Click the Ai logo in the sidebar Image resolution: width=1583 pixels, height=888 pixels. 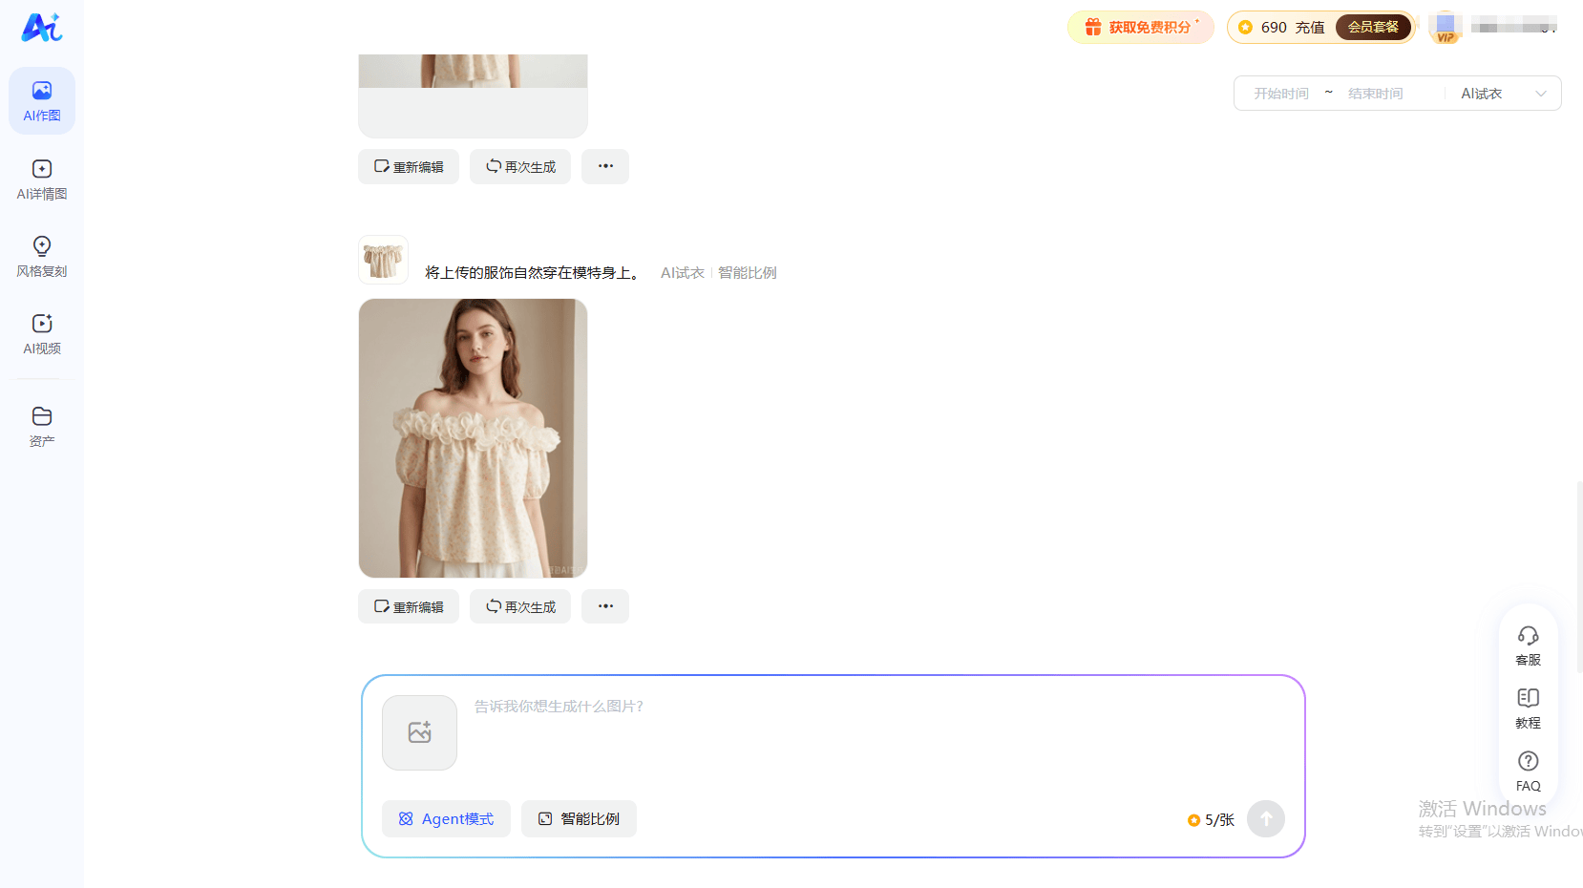click(42, 28)
